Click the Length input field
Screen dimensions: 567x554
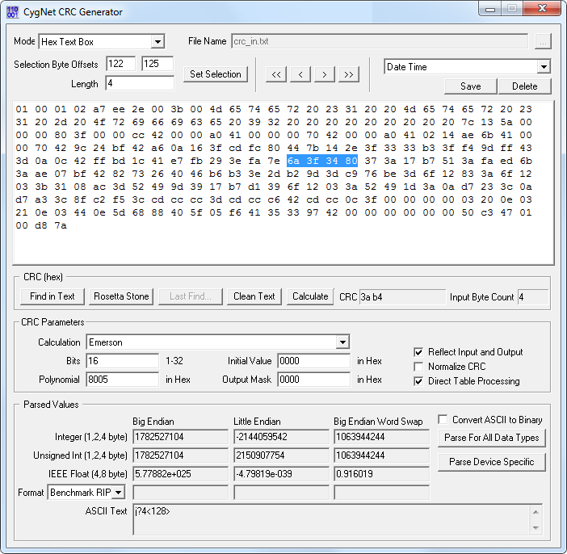click(140, 83)
